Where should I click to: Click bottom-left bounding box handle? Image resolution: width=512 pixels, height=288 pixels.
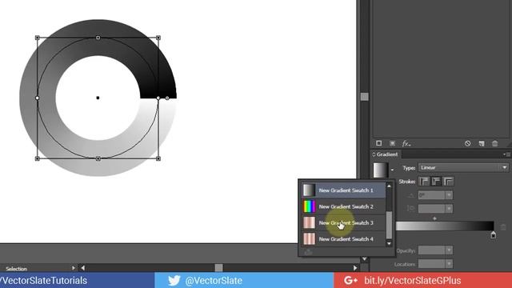pyautogui.click(x=38, y=158)
